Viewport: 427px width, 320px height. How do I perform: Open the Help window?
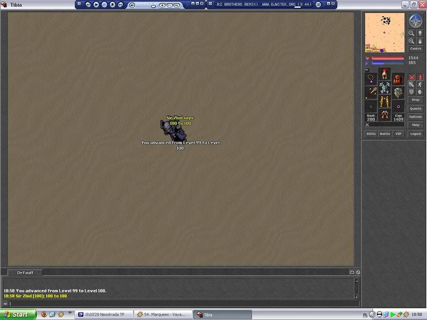click(415, 125)
